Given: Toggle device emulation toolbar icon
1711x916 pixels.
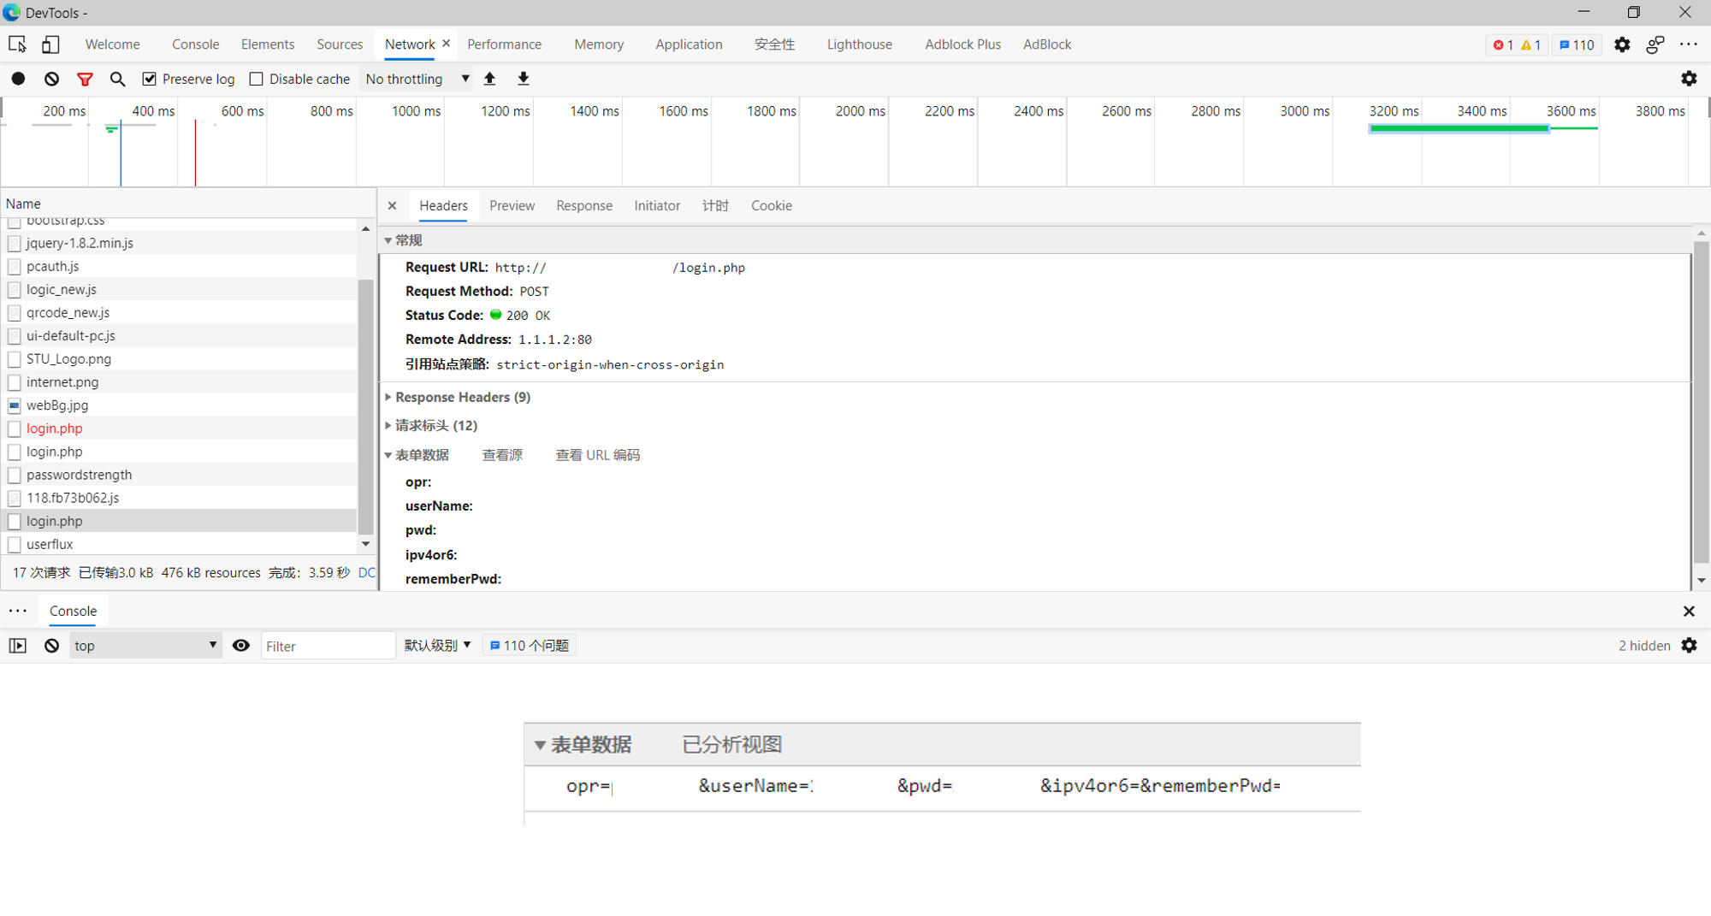Looking at the screenshot, I should [50, 44].
